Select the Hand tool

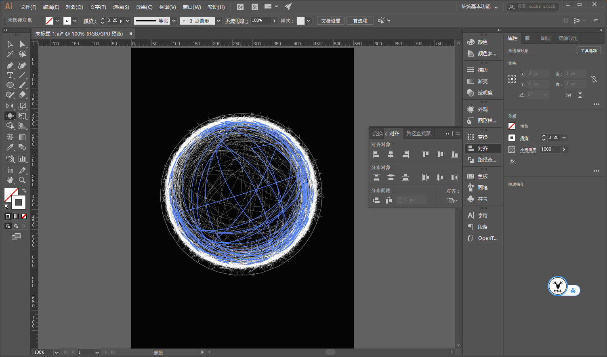(10, 180)
